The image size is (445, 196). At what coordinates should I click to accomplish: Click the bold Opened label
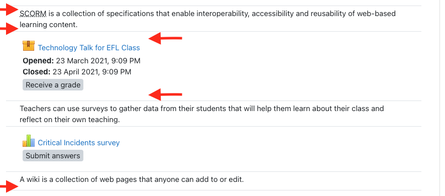click(38, 61)
